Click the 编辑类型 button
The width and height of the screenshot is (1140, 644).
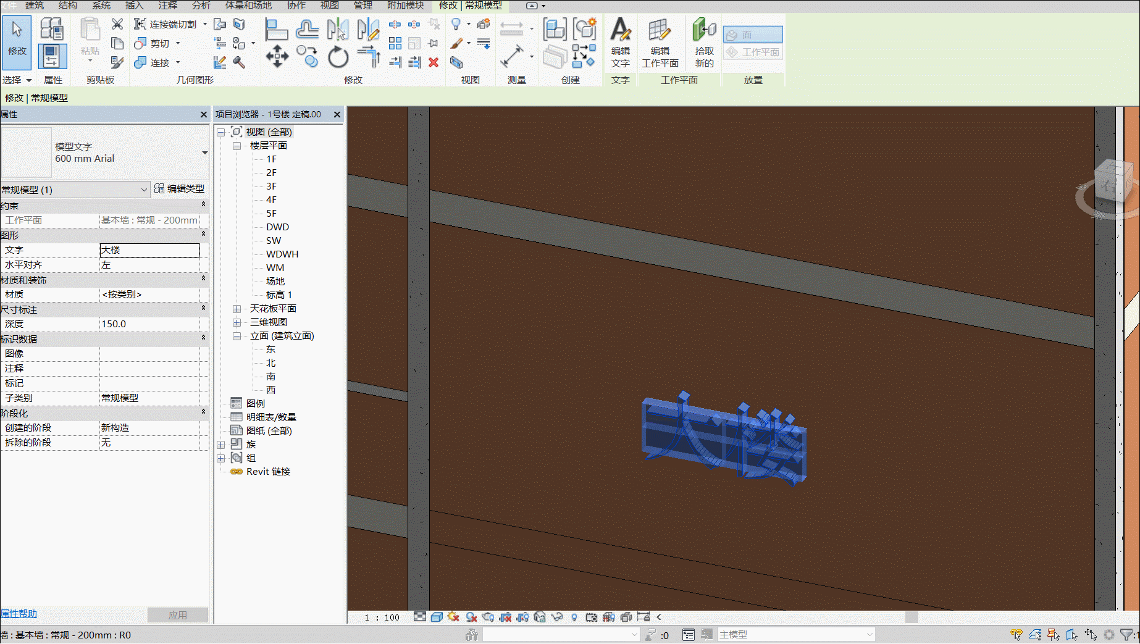[x=179, y=189]
